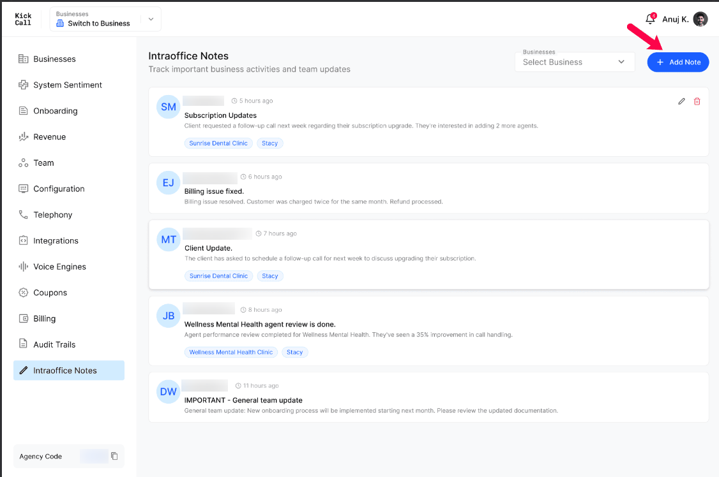Click the Intraoffice Notes pencil icon
Screen dimensions: 719x477
click(24, 371)
